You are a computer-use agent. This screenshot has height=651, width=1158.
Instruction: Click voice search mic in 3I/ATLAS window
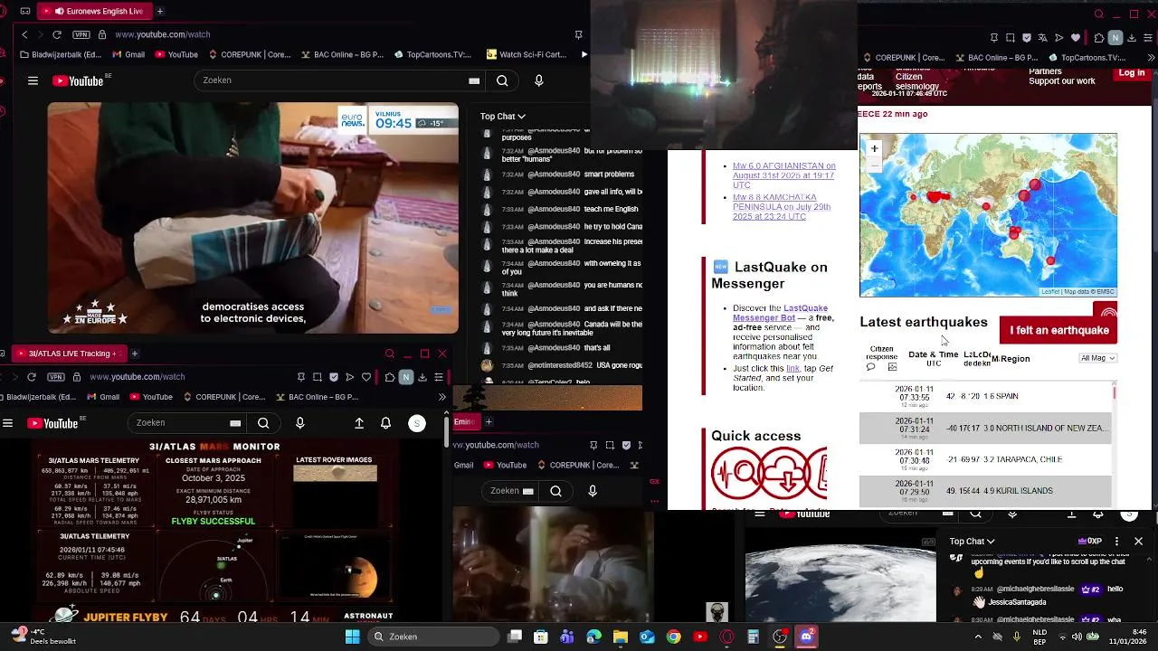pyautogui.click(x=300, y=423)
